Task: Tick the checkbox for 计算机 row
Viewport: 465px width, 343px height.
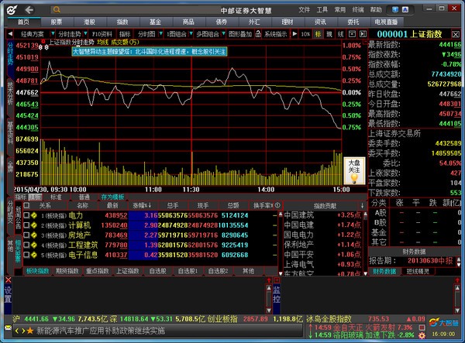Action: point(26,225)
